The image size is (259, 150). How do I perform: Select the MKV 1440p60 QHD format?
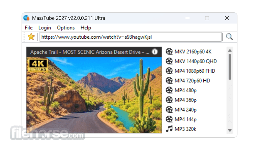point(196,61)
